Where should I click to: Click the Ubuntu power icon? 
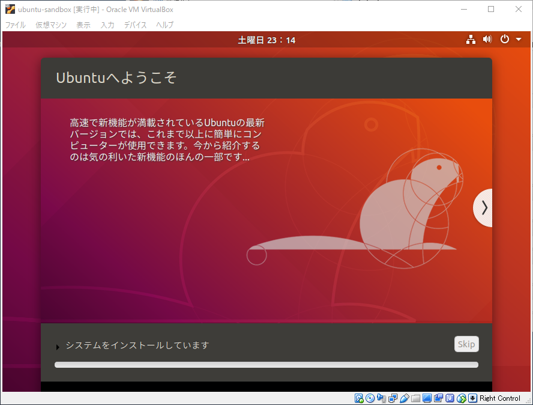pos(505,39)
